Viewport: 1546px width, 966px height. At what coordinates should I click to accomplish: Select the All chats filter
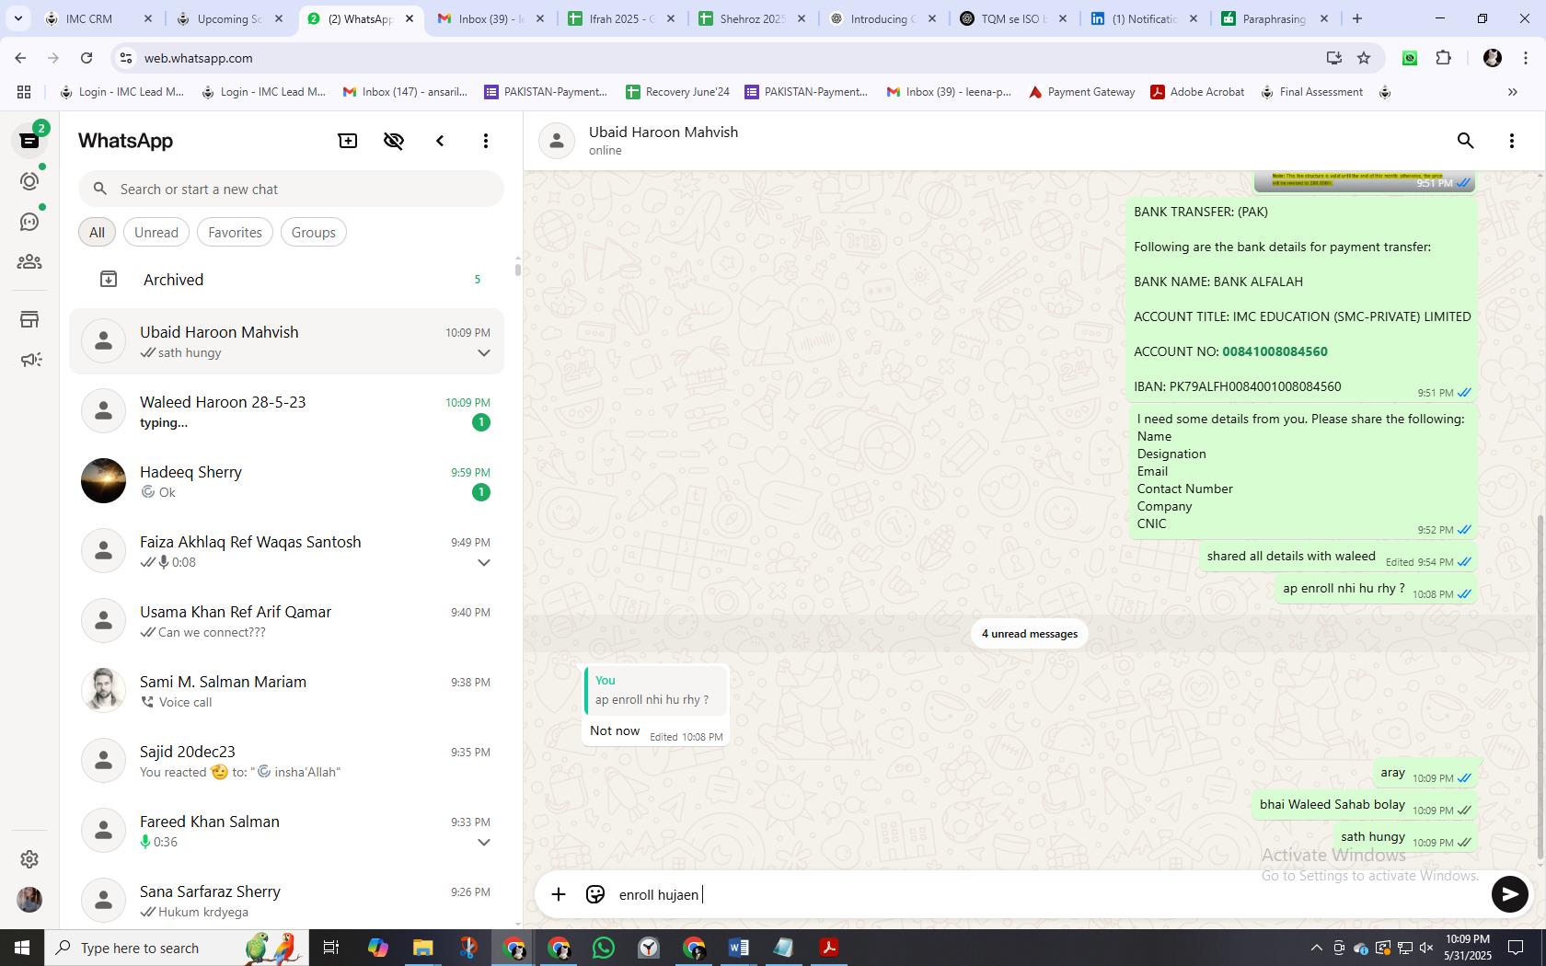(x=97, y=232)
